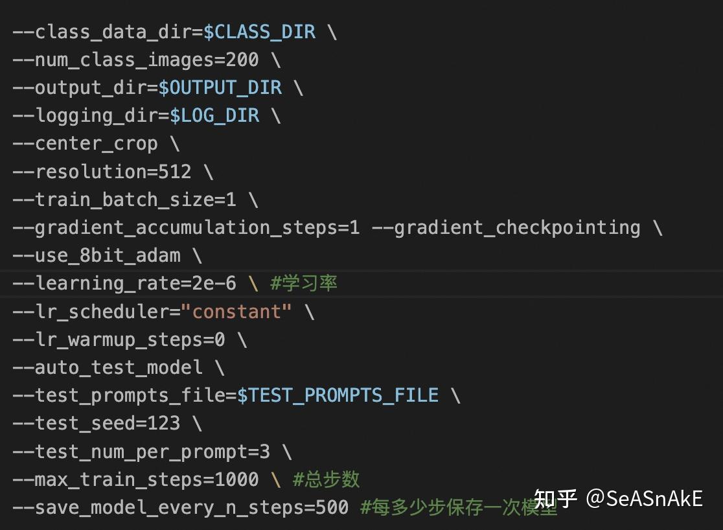Click the $CLASS_DIR variable
This screenshot has height=530, width=723.
coord(259,32)
